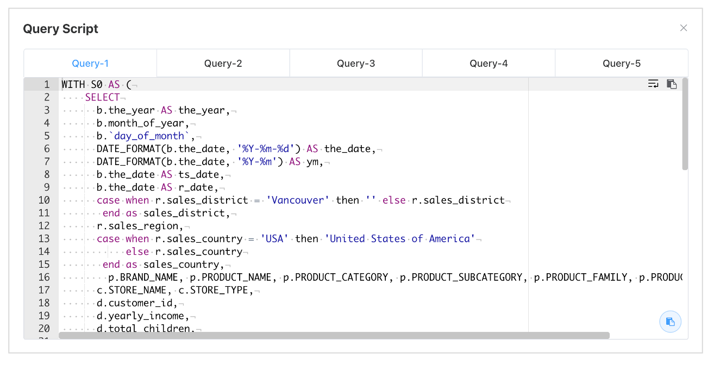Place cursor at the d.customer_id line

137,303
